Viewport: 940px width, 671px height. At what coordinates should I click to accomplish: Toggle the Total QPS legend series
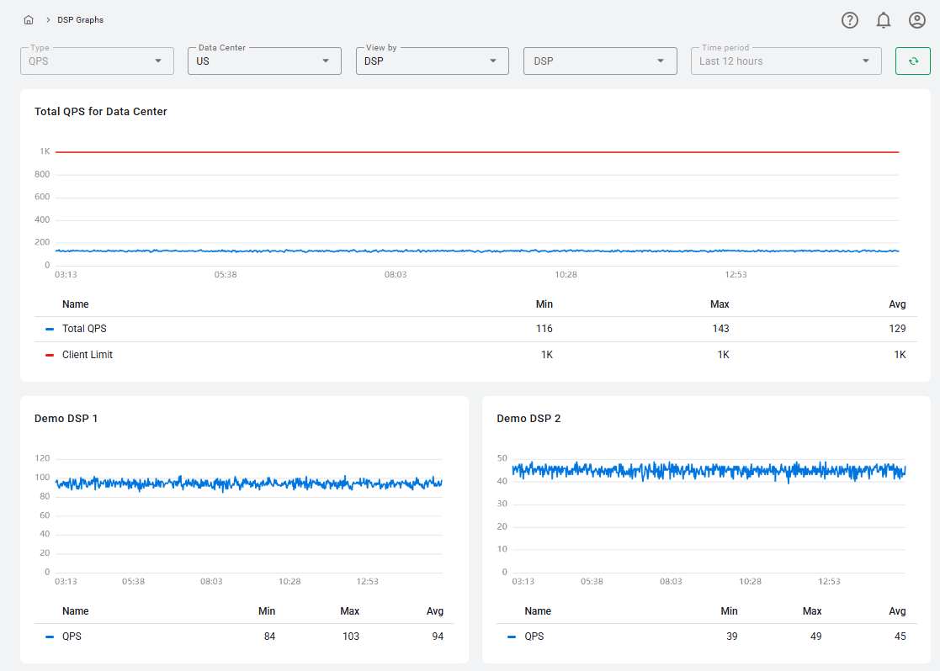coord(84,329)
